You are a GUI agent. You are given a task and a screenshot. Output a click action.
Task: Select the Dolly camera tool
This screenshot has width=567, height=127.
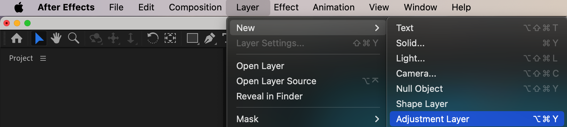[131, 38]
